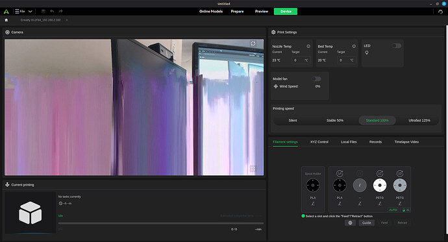Click the humidity 21 indicator
The height and width of the screenshot is (242, 448).
point(406,210)
